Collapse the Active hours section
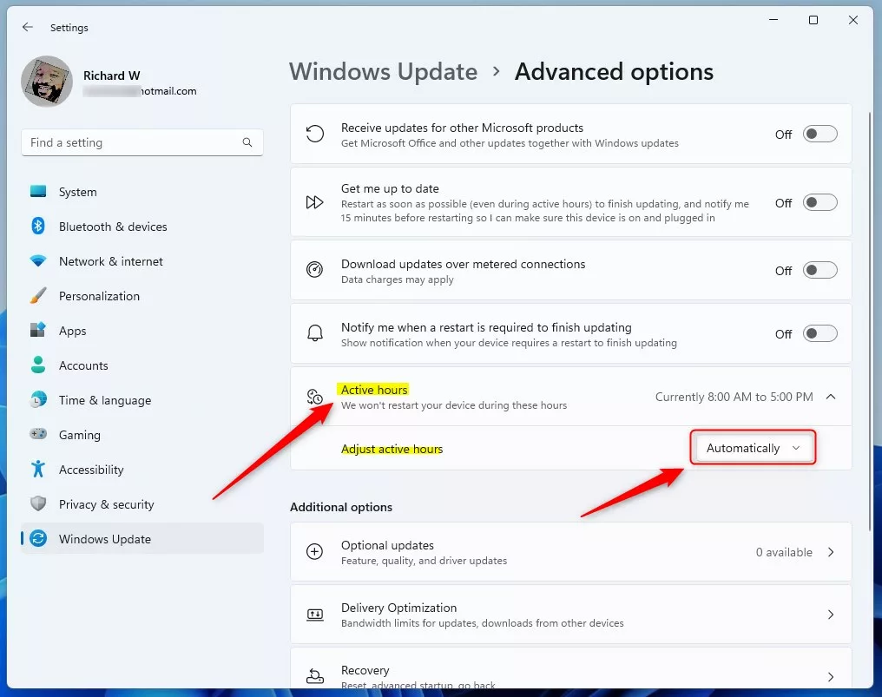Image resolution: width=882 pixels, height=697 pixels. (830, 397)
